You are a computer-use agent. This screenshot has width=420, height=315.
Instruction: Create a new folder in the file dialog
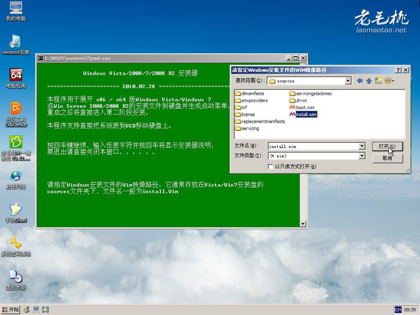coord(378,81)
